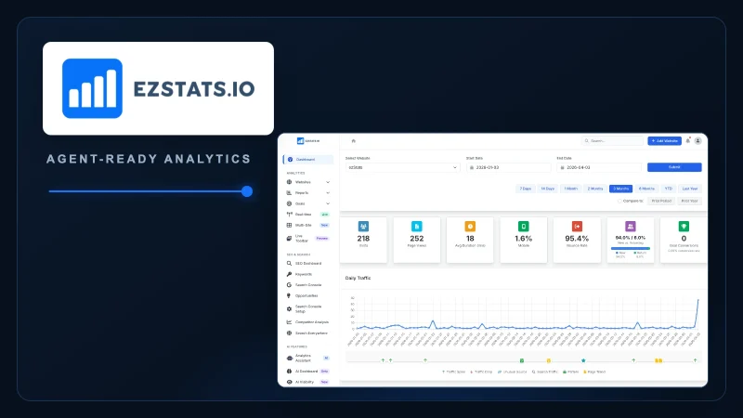Toggle Traffic Drop legend item
The height and width of the screenshot is (418, 743).
click(x=481, y=372)
